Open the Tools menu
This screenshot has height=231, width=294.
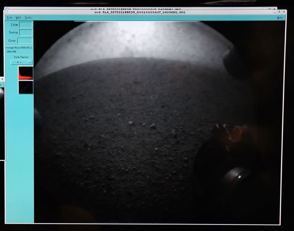28,18
